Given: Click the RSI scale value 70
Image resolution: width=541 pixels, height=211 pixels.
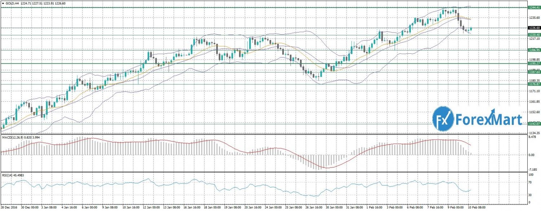Looking at the screenshot, I should [530, 183].
